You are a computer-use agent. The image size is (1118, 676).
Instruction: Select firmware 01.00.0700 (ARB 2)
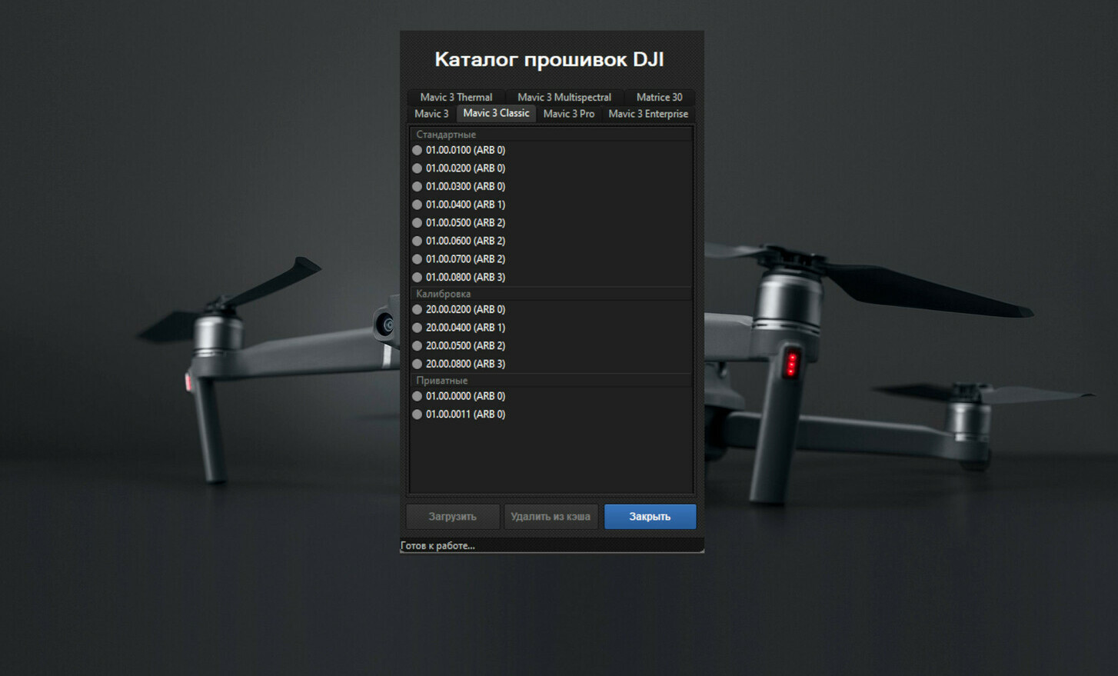tap(464, 259)
